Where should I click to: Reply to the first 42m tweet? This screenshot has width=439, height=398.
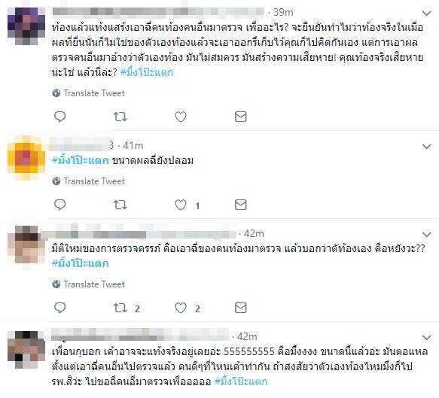click(59, 308)
